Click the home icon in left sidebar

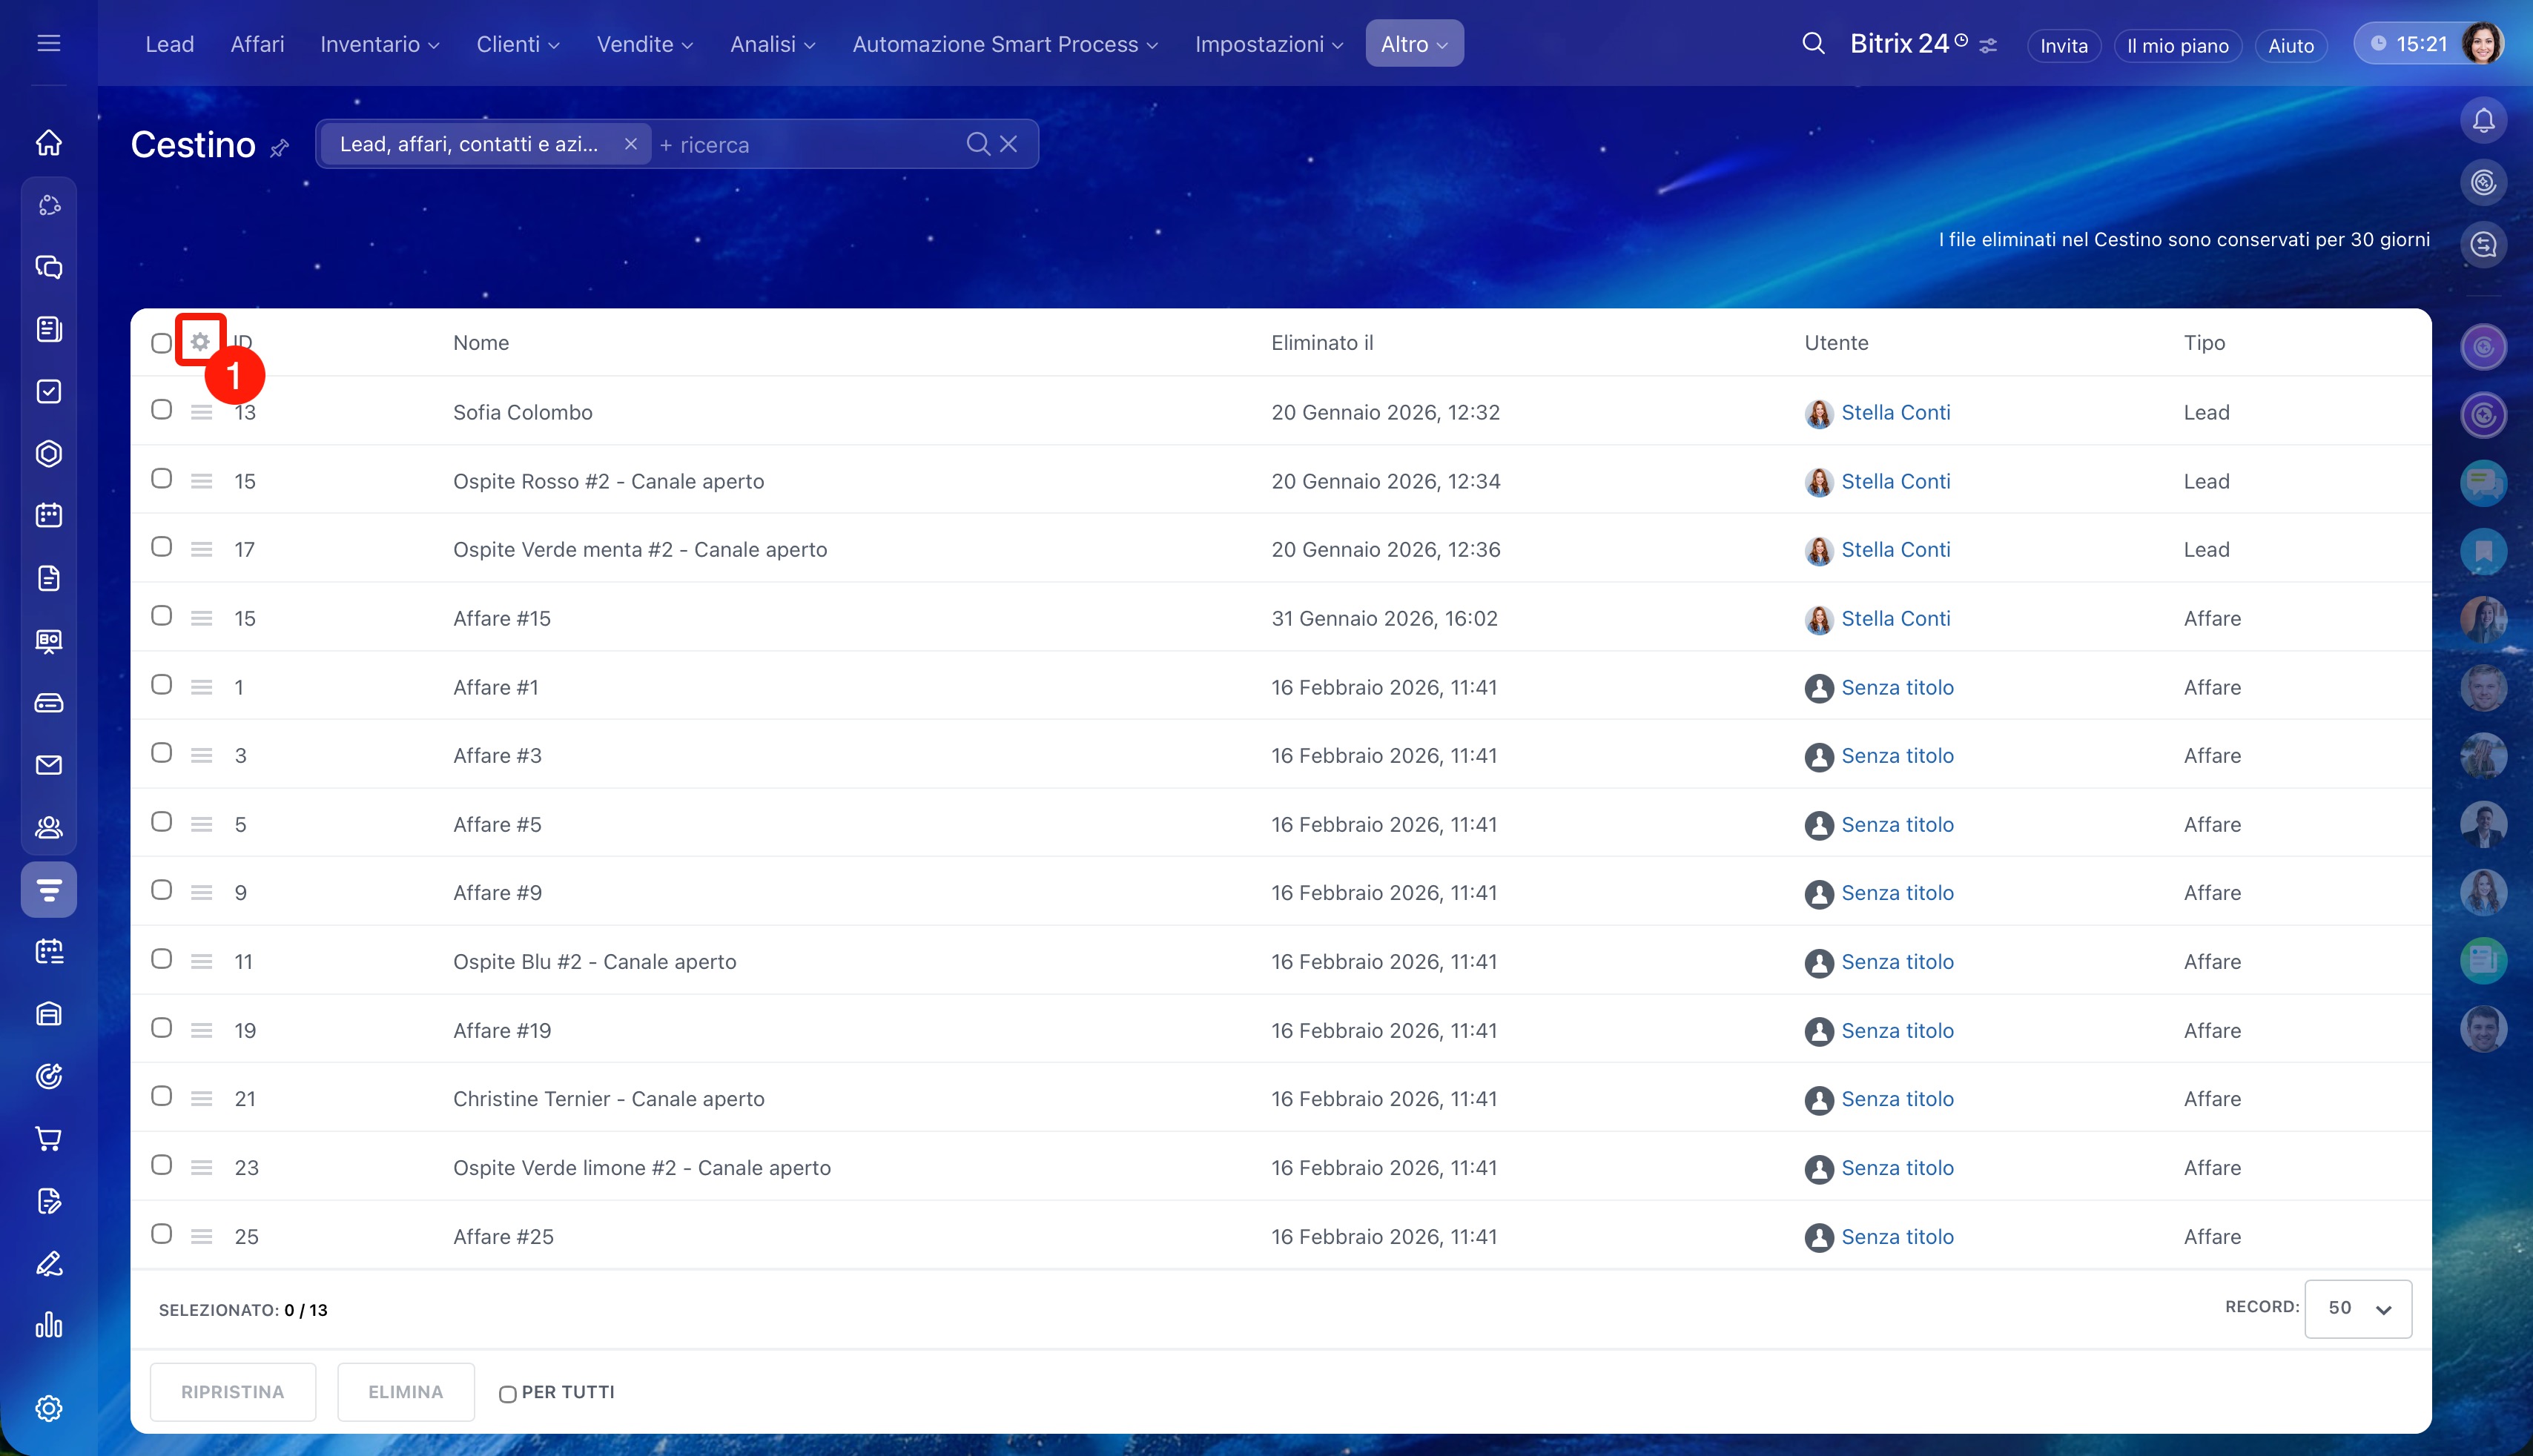tap(49, 143)
